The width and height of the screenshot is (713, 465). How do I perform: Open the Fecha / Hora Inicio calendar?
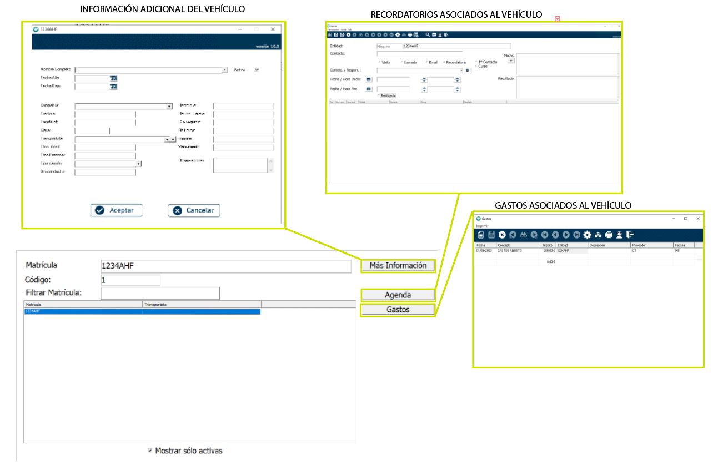coord(368,80)
